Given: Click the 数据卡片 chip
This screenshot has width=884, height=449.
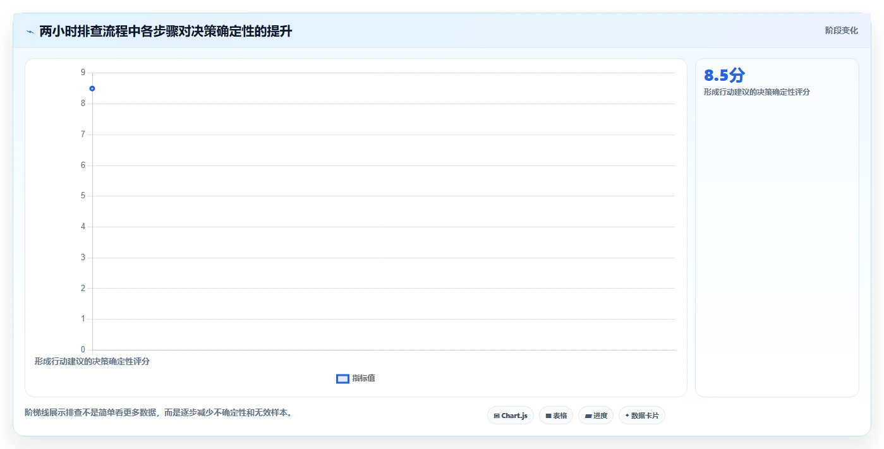Looking at the screenshot, I should click(642, 416).
